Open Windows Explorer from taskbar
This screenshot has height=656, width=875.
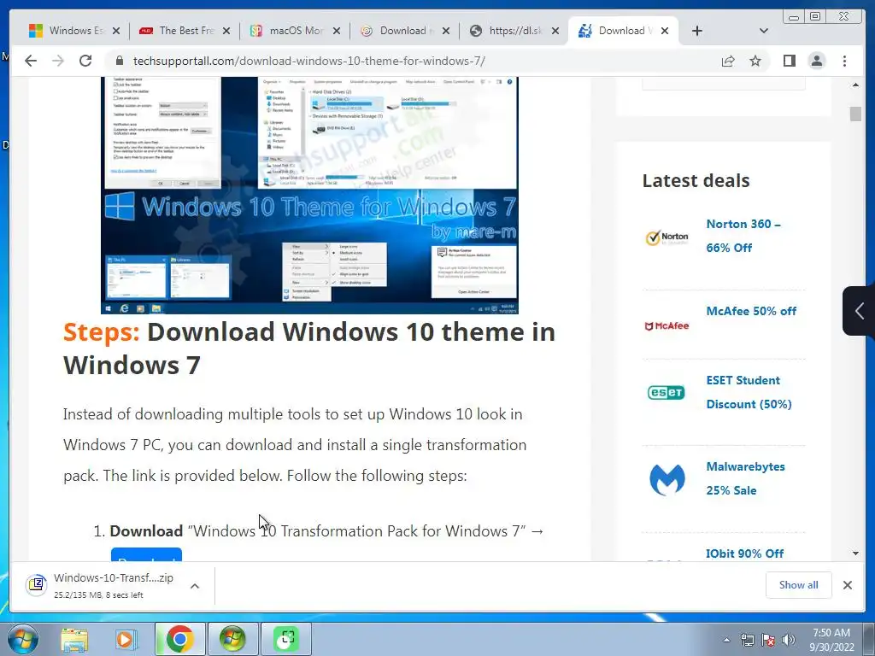coord(74,639)
